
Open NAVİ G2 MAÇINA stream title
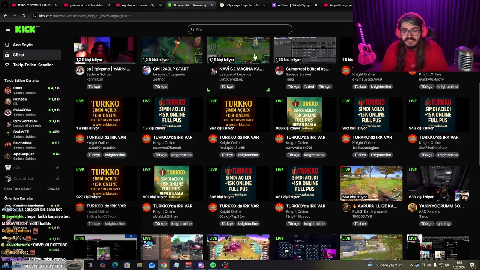[x=241, y=69]
